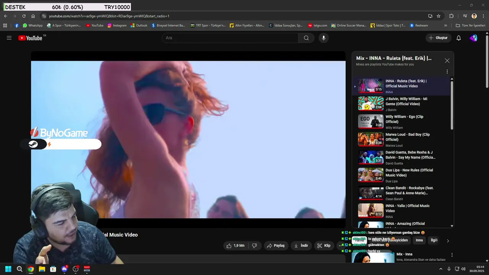
Task: Open the install/cast icon in address bar
Action: click(430, 16)
